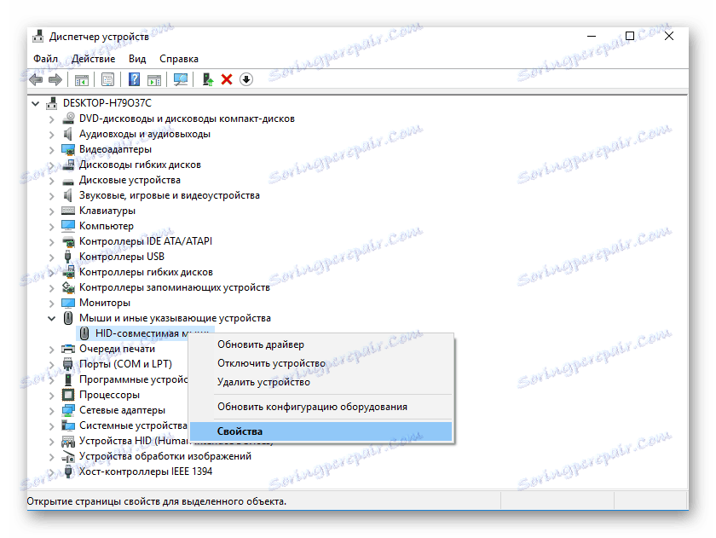Expand the Дисковые устройства node
This screenshot has height=538, width=716.
pos(52,181)
